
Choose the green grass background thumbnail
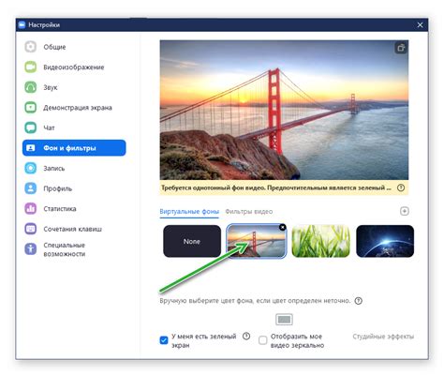click(x=320, y=241)
